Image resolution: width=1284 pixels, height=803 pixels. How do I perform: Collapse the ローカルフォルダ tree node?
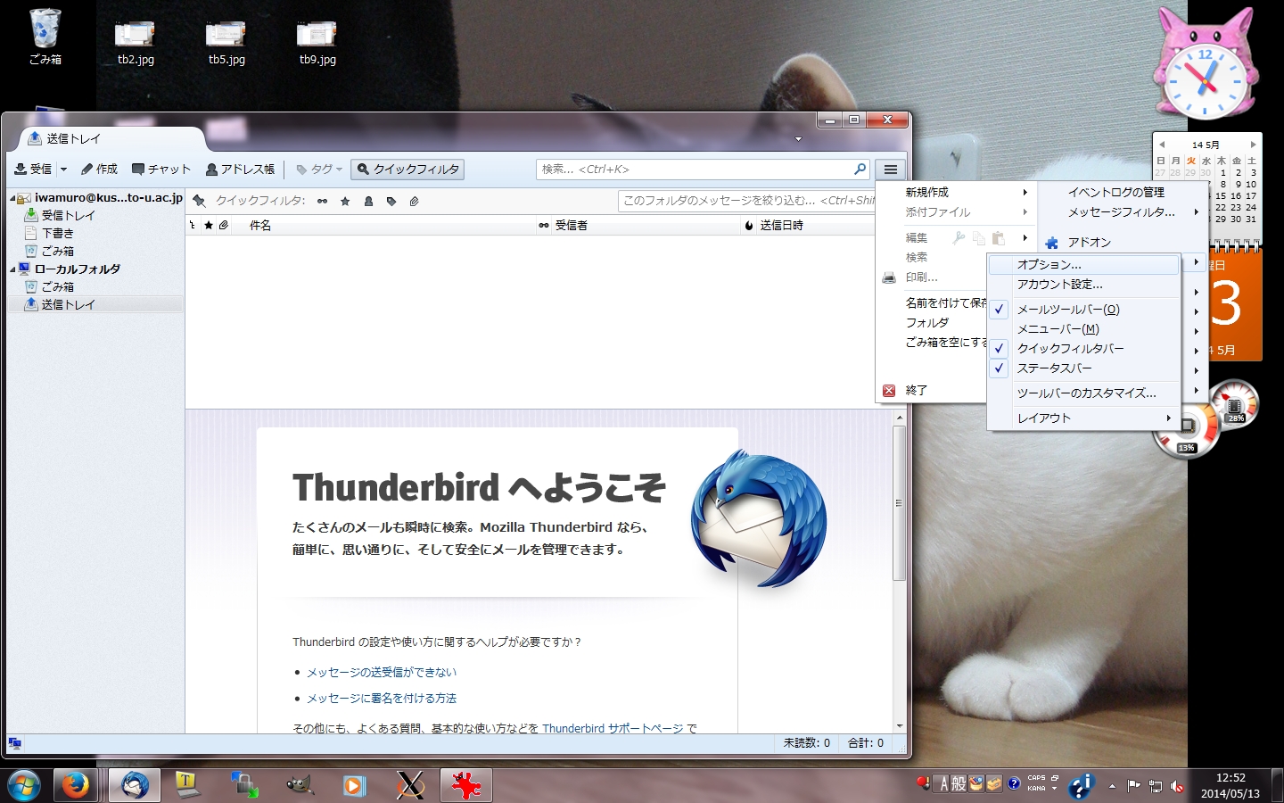click(12, 269)
